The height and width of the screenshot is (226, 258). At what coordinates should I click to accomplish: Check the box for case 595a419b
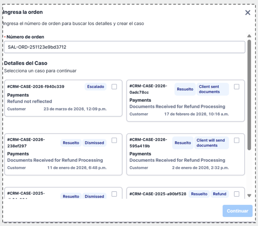(236, 140)
